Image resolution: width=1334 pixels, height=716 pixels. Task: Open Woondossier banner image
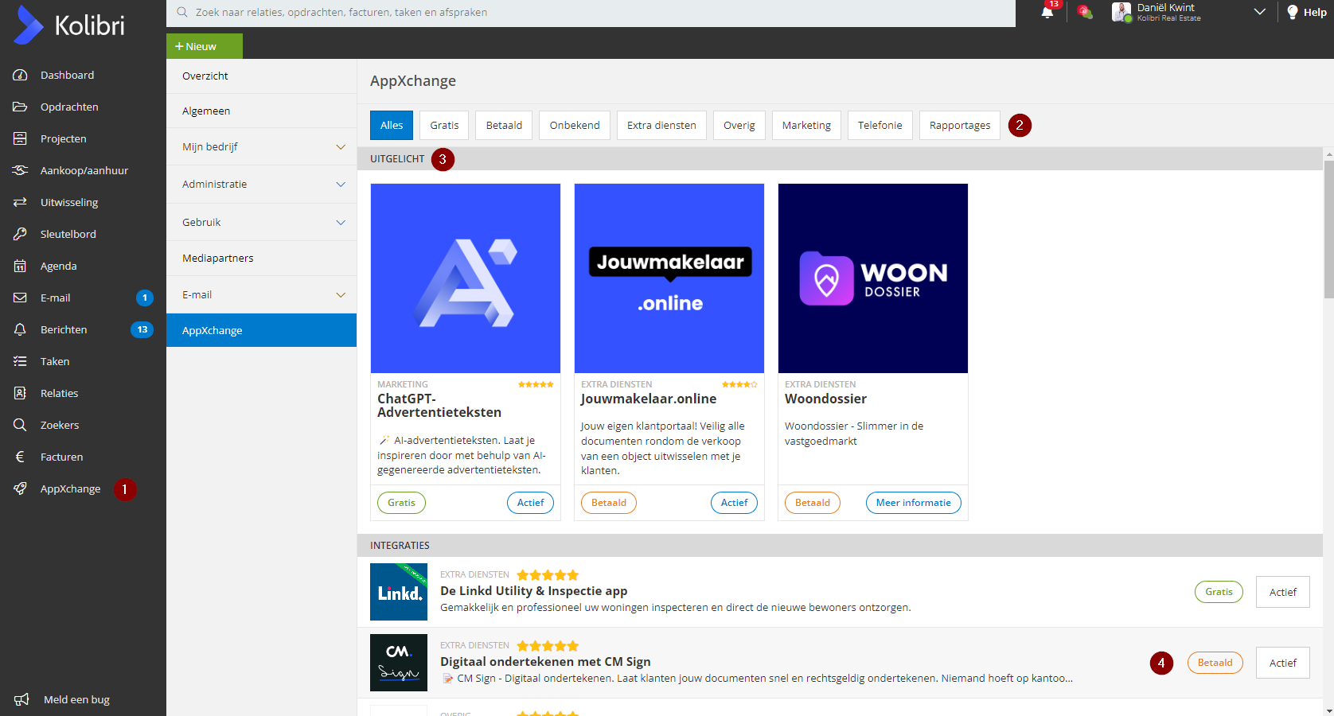(873, 278)
